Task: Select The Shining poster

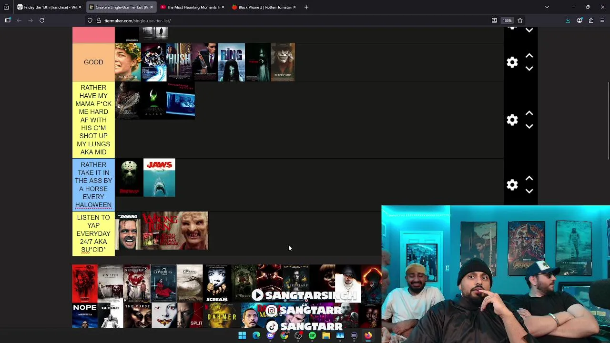Action: click(128, 231)
